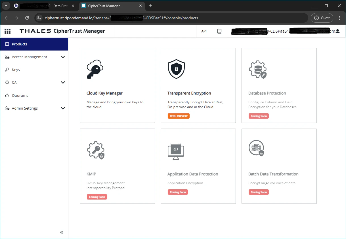Close the CipherTrust Manager browser tab
Viewport: 346px width, 239px height.
point(141,6)
